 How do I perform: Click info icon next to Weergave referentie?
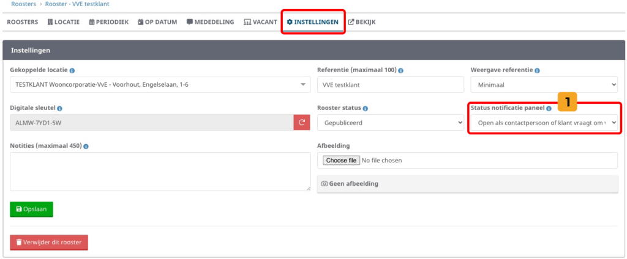click(x=537, y=70)
